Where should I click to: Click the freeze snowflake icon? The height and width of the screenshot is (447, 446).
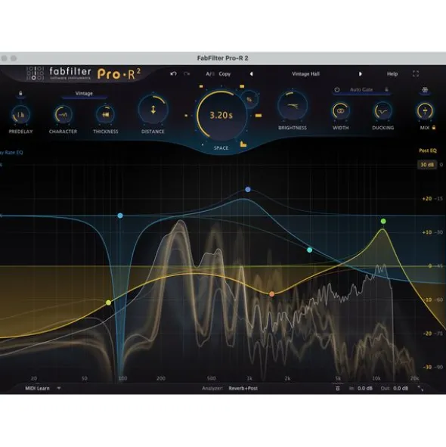click(425, 90)
